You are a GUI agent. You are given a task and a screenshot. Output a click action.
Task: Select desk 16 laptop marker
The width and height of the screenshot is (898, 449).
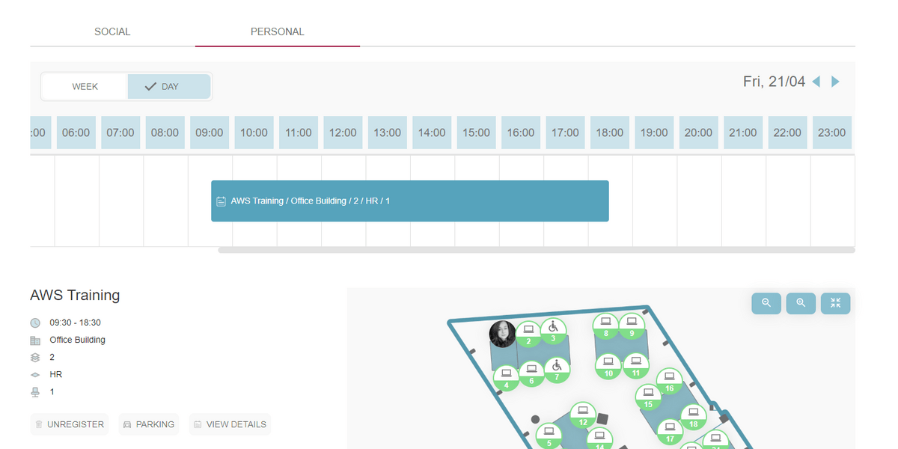click(x=669, y=381)
